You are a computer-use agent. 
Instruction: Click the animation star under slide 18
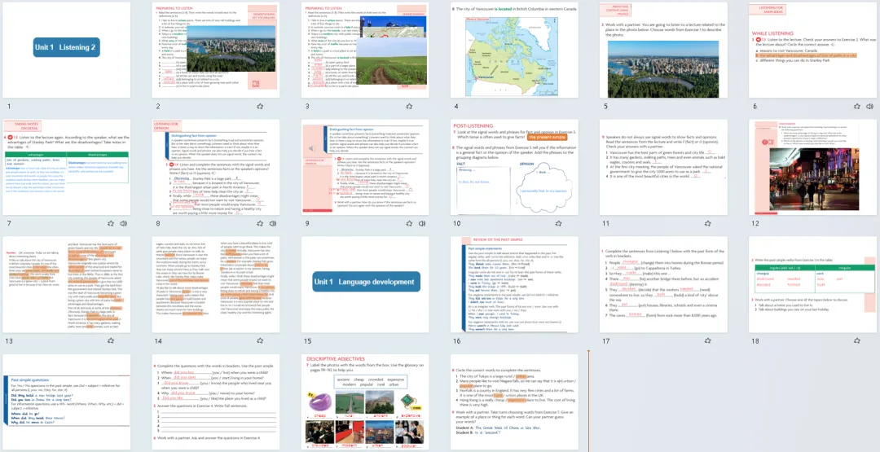pos(857,340)
